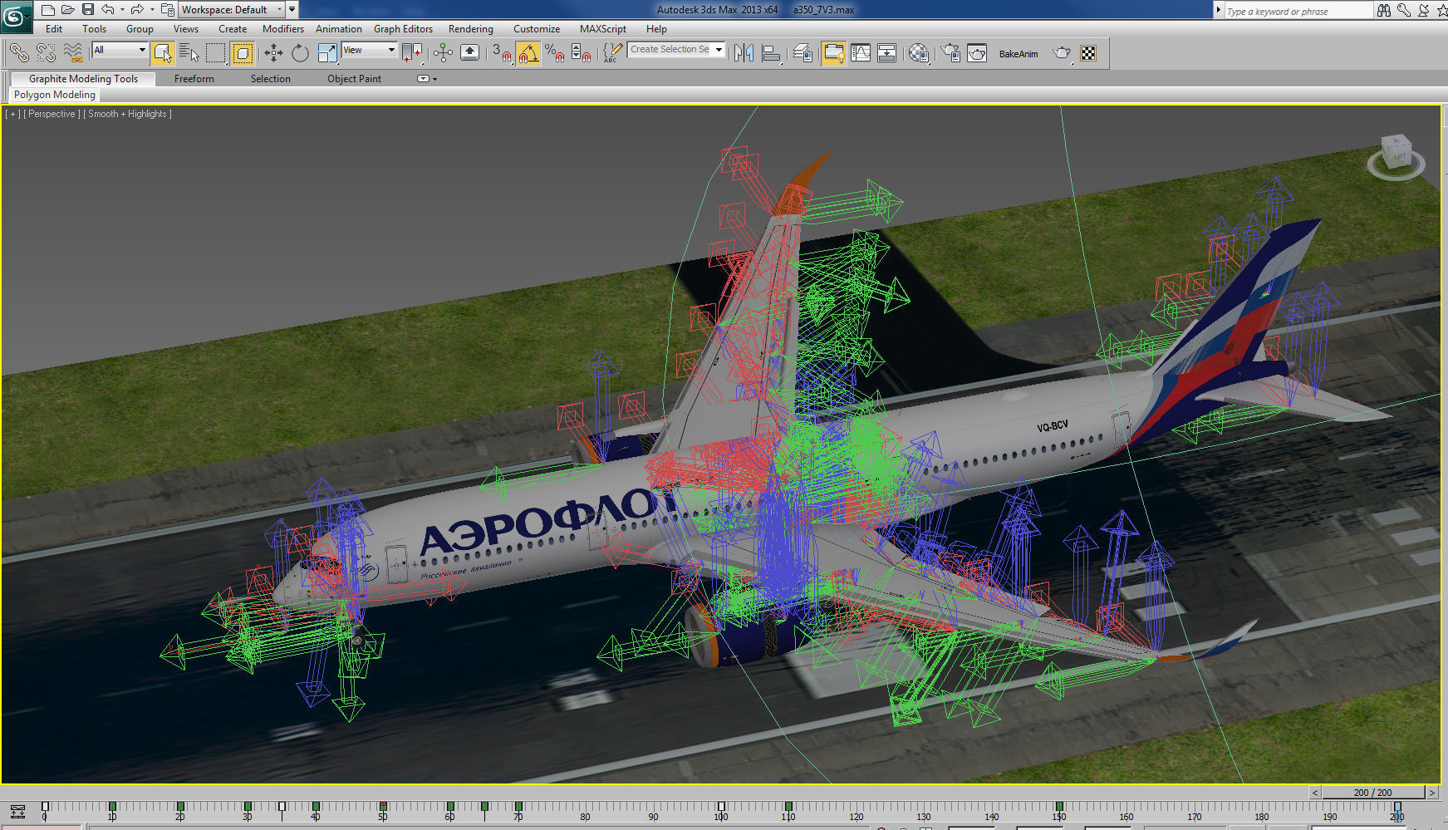Expand the quick access toolbar customize arrow
Screen dimensions: 1448x830
tap(292, 10)
